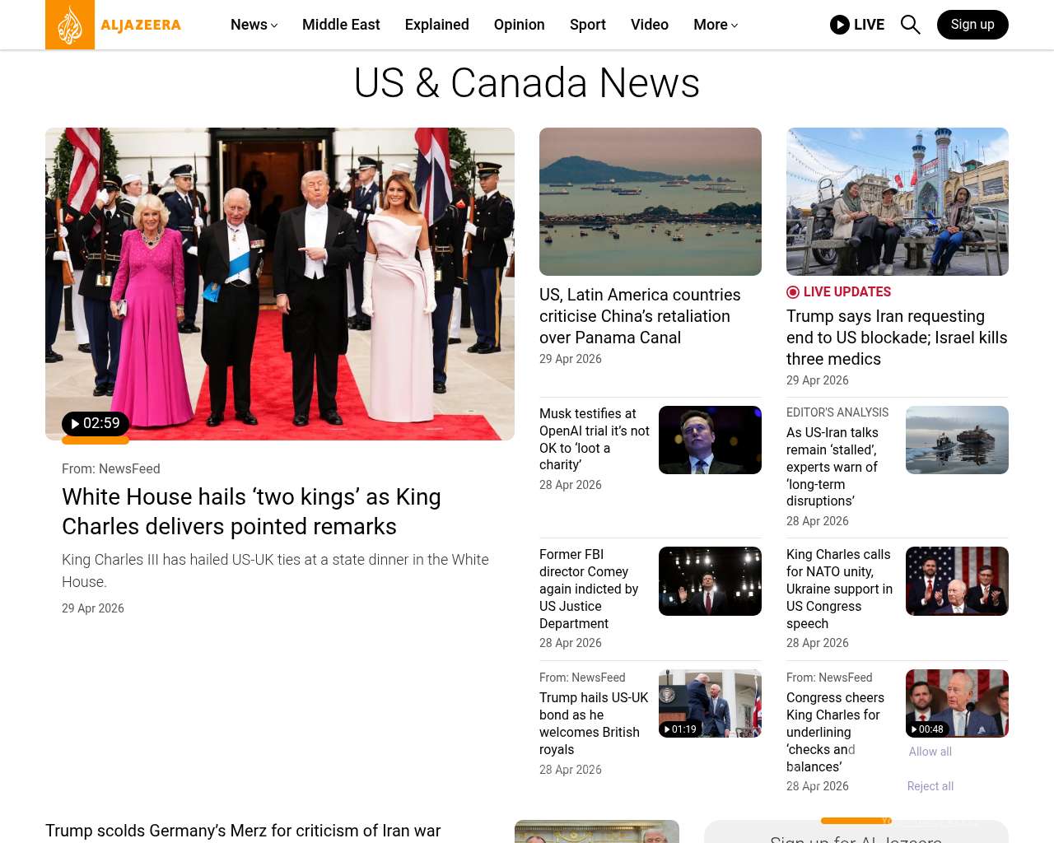The height and width of the screenshot is (843, 1054).
Task: Click the red Live Updates indicator icon
Action: point(793,292)
